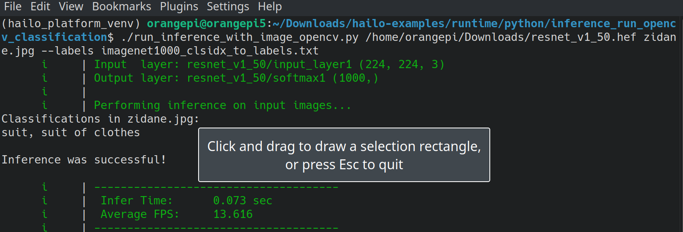Click the Output layer softmax1 line

[x=236, y=78]
